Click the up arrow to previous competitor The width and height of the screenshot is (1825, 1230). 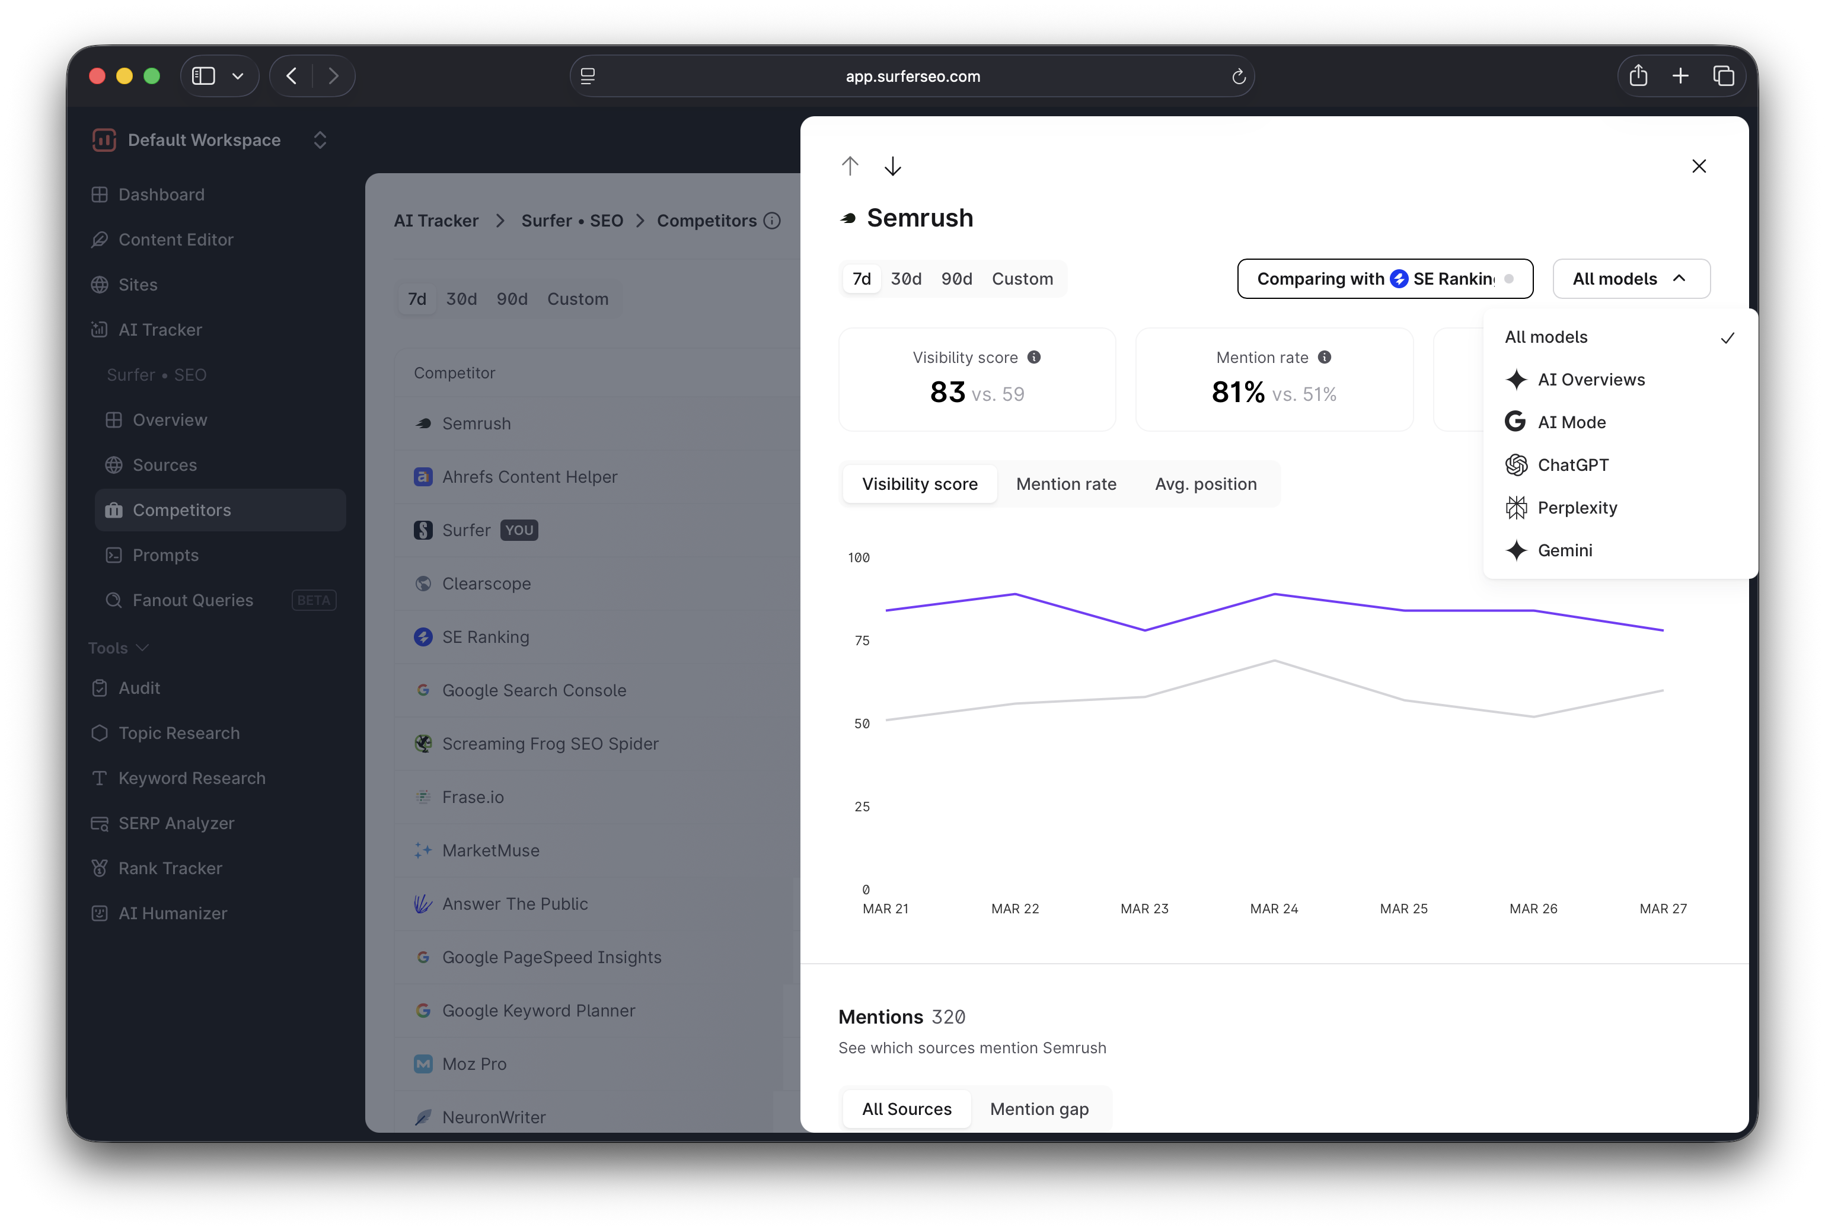click(x=850, y=166)
